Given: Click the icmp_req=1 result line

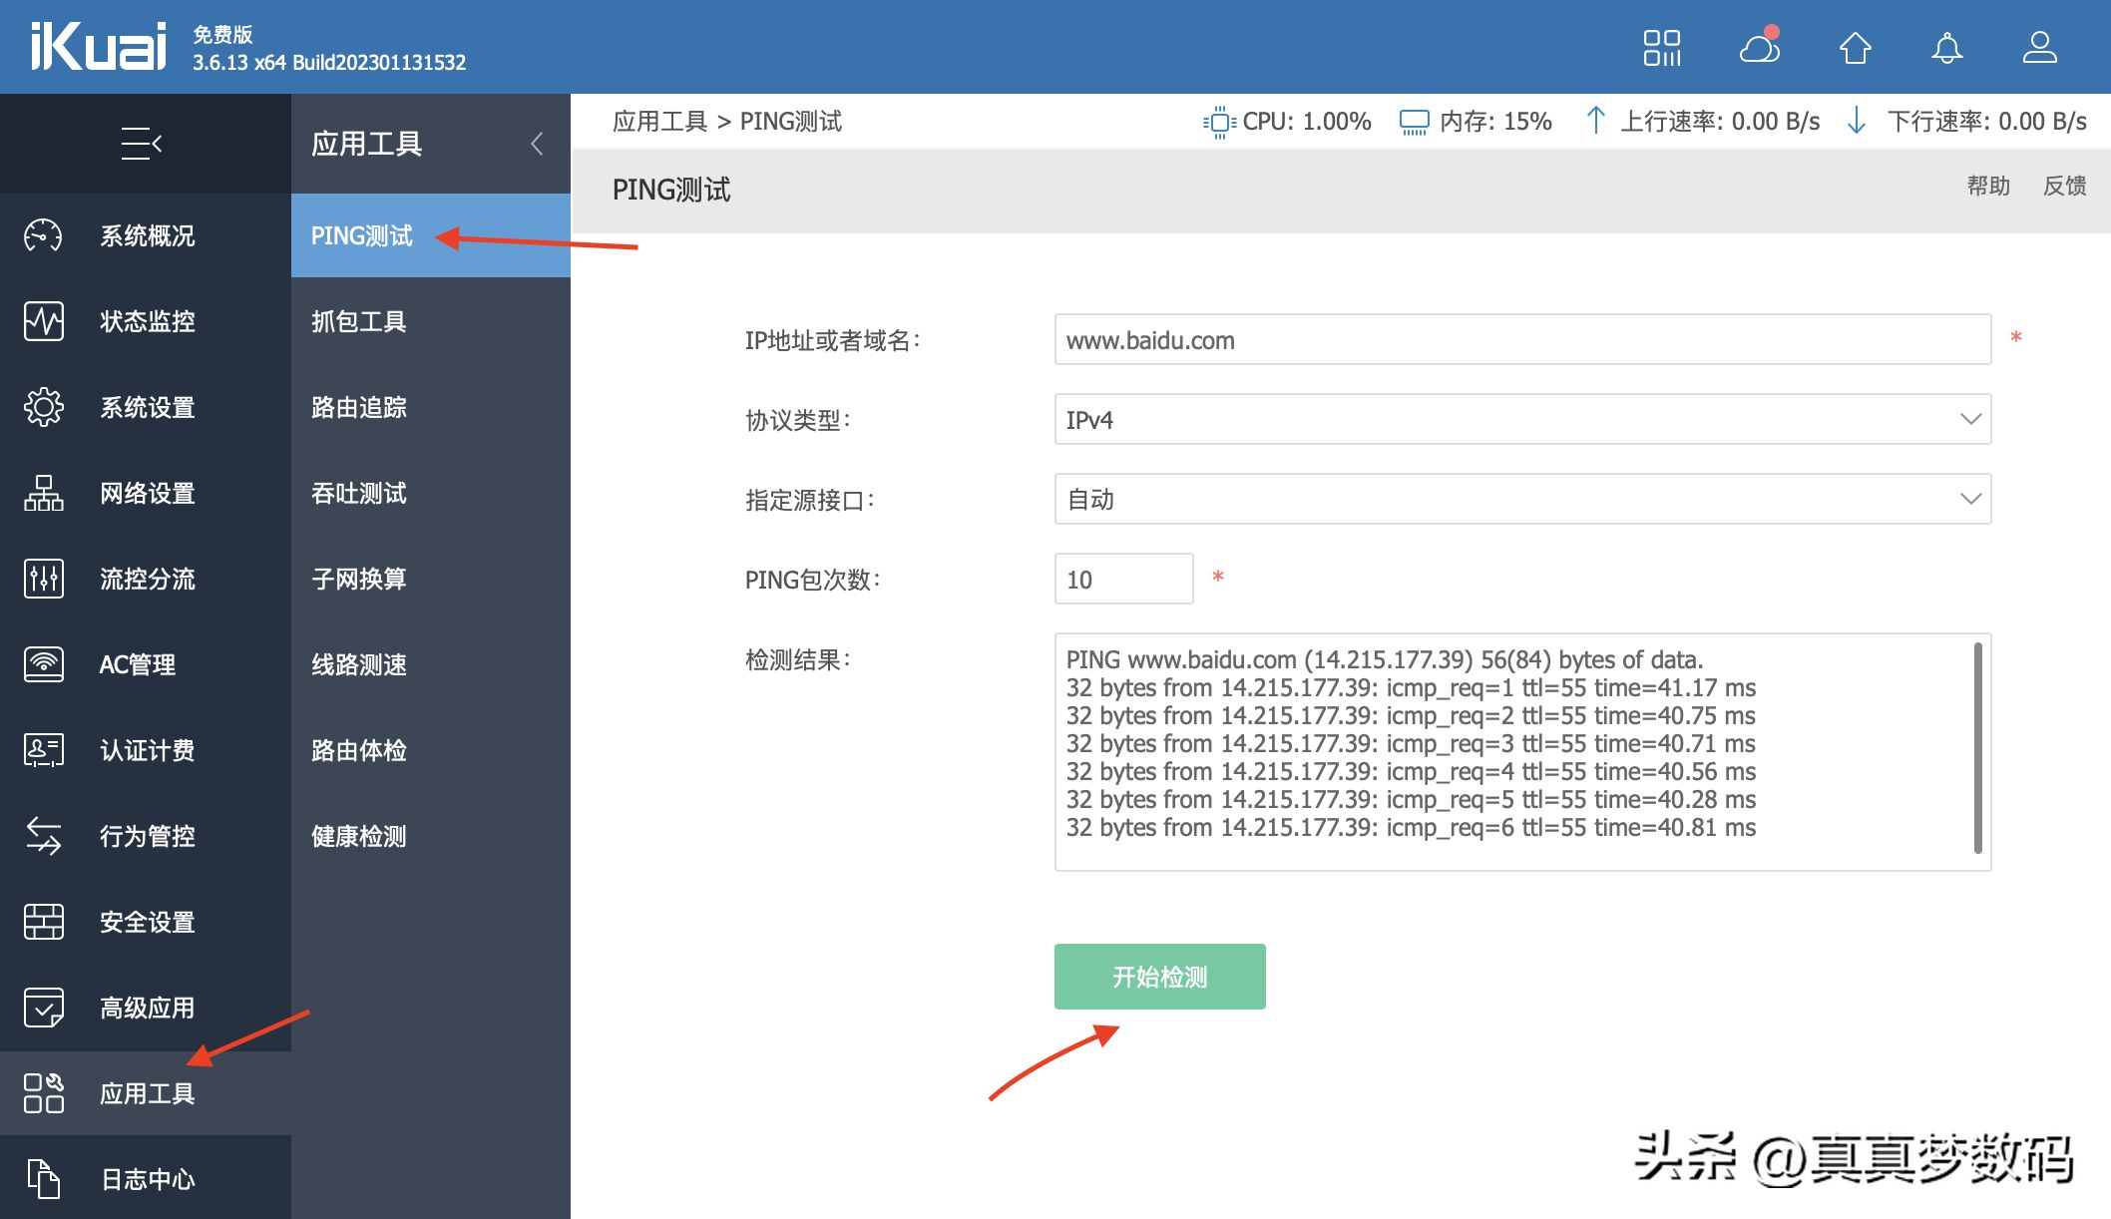Looking at the screenshot, I should (1411, 687).
